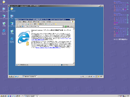
Task: Reload the page with the Refresh icon
Action: [x=28, y=24]
